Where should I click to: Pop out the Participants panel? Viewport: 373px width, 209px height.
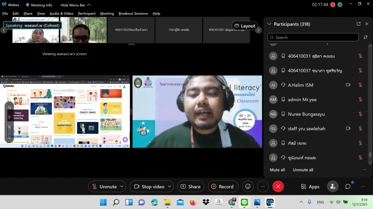click(x=358, y=24)
